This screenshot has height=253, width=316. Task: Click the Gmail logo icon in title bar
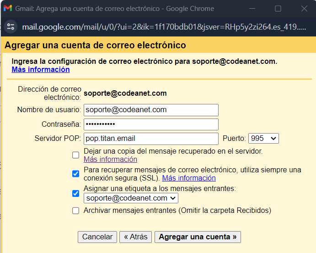pos(8,9)
